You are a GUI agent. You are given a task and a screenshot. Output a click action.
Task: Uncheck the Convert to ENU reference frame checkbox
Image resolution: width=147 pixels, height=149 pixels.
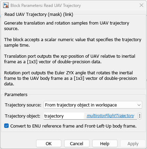6,126
